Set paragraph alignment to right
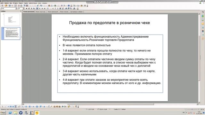Screen dimensions: 205x115 point(42,9)
